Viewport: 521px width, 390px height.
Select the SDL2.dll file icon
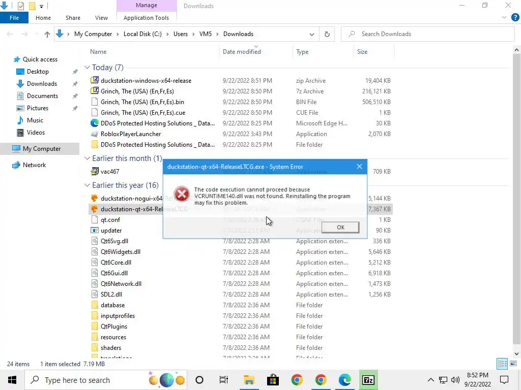tap(94, 294)
